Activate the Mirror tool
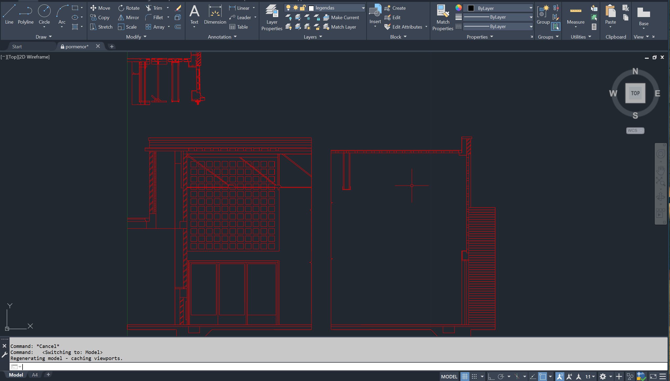 coord(128,18)
